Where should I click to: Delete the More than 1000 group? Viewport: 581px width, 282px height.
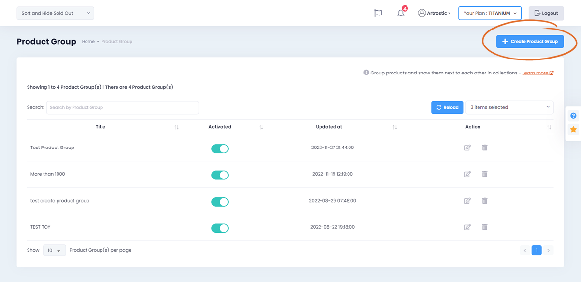coord(485,174)
